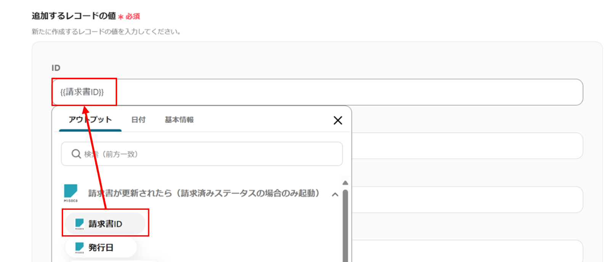Click the ID input field containing {{請求書ID}}
The height and width of the screenshot is (262, 610).
tap(317, 92)
